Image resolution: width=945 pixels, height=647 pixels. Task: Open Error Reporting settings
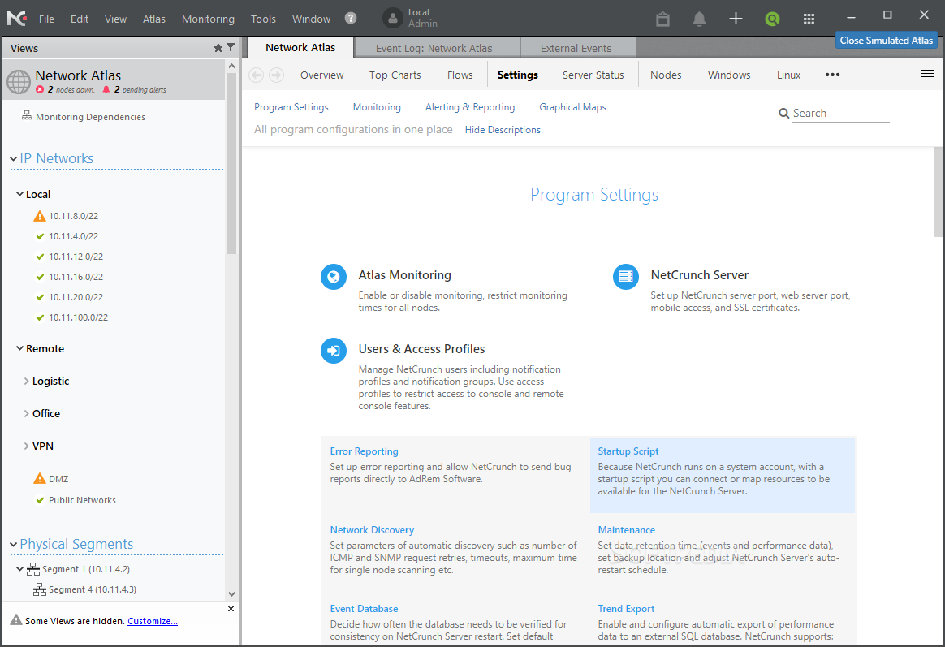coord(364,451)
